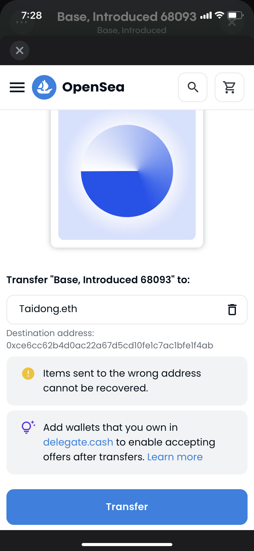Tap the yellow warning exclamation icon
This screenshot has height=551, width=254.
[28, 374]
